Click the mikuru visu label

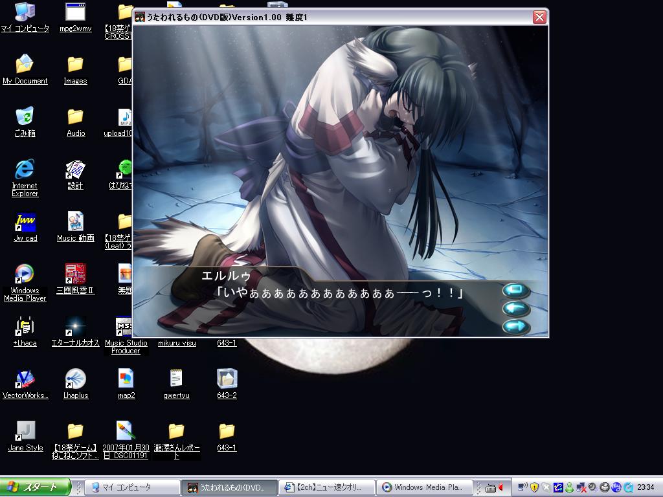pos(177,343)
